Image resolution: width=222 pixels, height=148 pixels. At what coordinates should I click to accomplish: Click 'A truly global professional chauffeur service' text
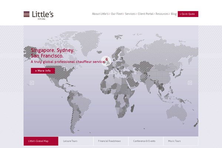[x=68, y=62]
